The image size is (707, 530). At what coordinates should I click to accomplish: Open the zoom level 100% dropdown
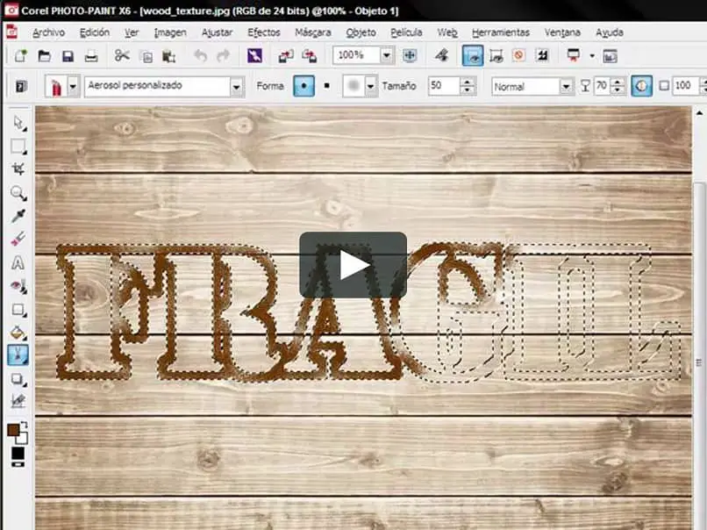pyautogui.click(x=387, y=55)
